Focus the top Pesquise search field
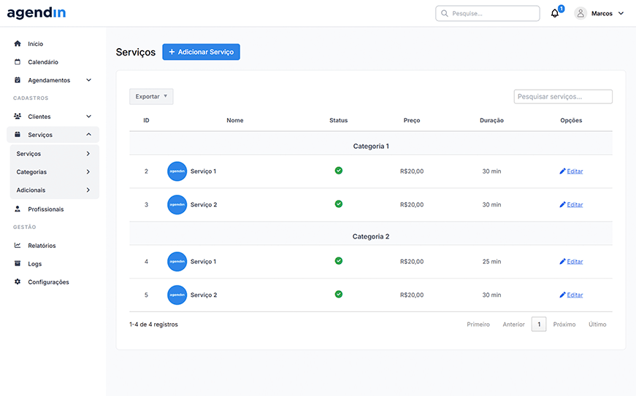Screen dimensions: 636x396 488,13
